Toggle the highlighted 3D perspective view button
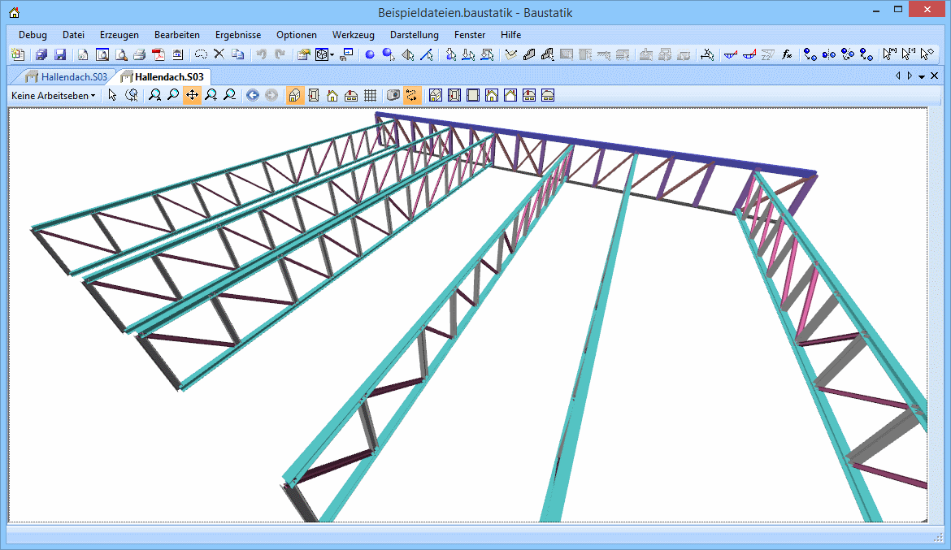Image resolution: width=951 pixels, height=550 pixels. [x=295, y=95]
